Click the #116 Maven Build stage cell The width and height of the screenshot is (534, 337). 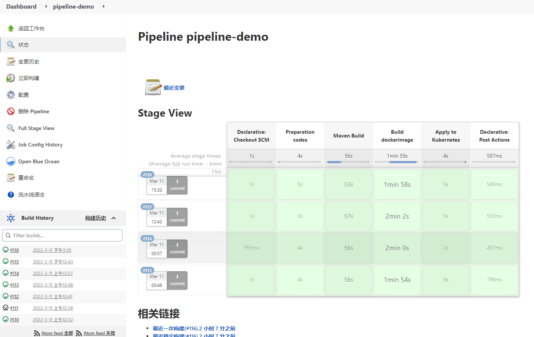coord(348,185)
